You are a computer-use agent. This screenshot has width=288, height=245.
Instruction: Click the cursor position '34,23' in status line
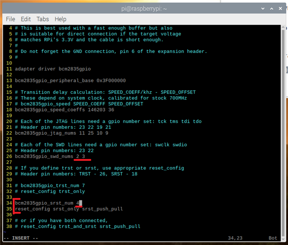coord(235,238)
